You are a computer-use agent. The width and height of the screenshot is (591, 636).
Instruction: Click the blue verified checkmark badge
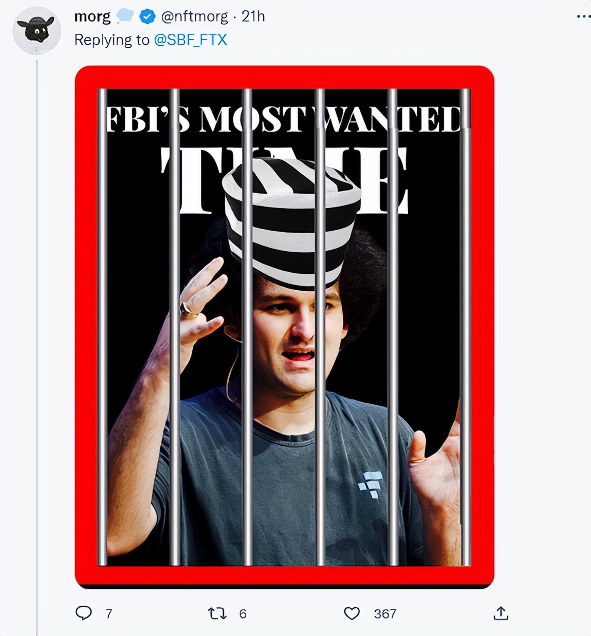pyautogui.click(x=147, y=17)
